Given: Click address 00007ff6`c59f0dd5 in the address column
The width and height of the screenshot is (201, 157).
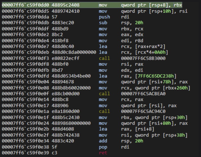Looking at the screenshot, I should point(26,11).
